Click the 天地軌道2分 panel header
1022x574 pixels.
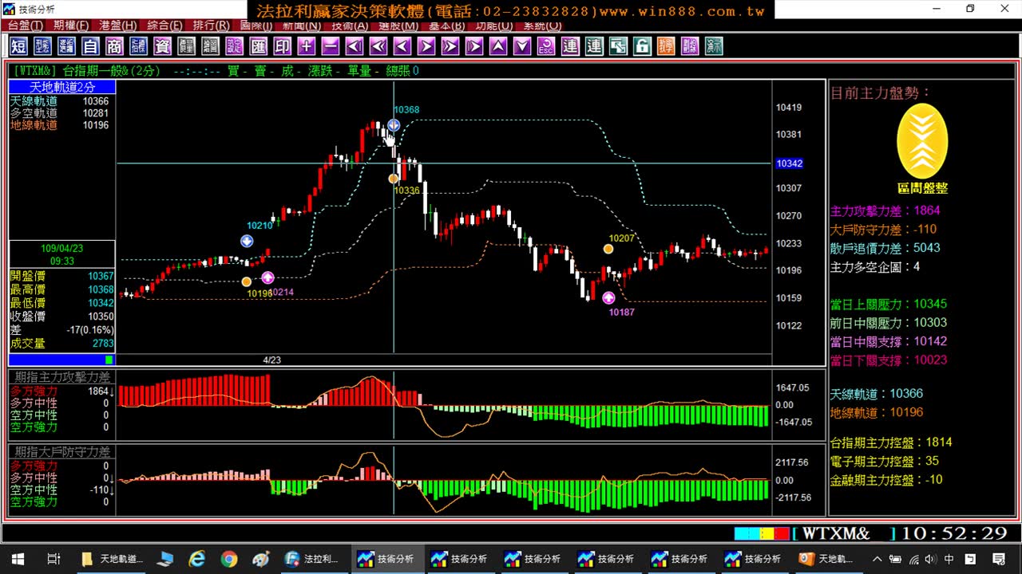point(61,87)
